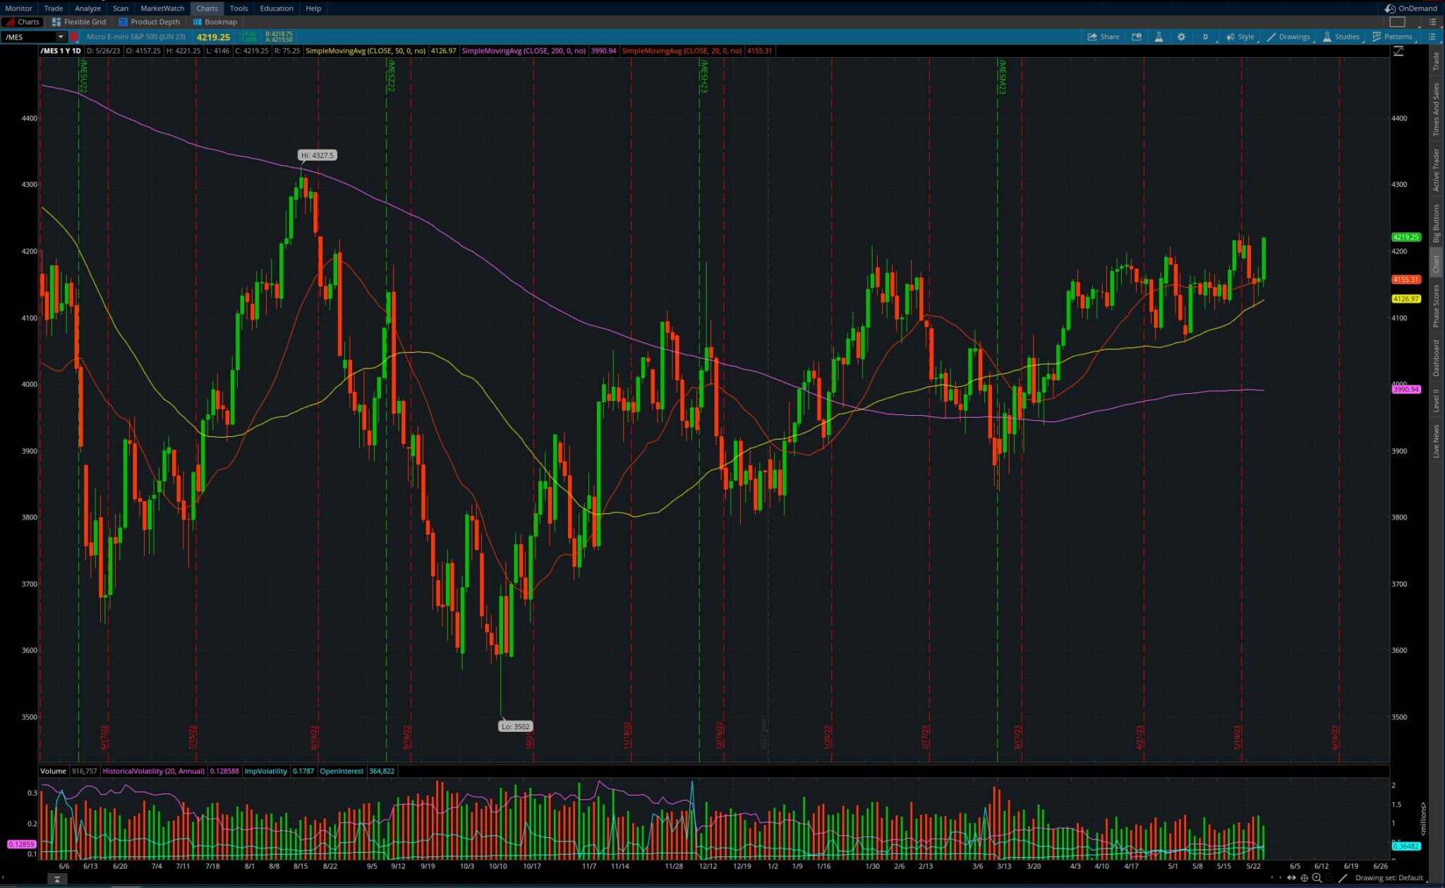This screenshot has width=1445, height=888.
Task: Zoom in using the magnifier icon
Action: 1317,877
